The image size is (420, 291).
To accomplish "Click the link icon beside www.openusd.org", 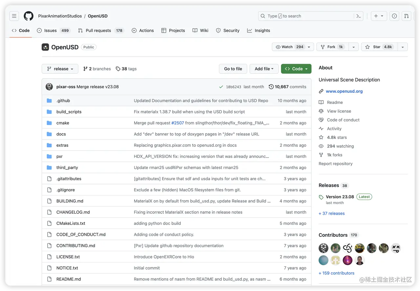I will tap(321, 91).
